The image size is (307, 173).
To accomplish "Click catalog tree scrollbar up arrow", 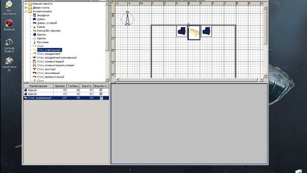I will 107,4.
